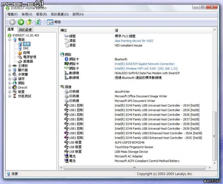223x184 pixels.
Task: Click the Refresh toolbar icon
Action: point(38,22)
